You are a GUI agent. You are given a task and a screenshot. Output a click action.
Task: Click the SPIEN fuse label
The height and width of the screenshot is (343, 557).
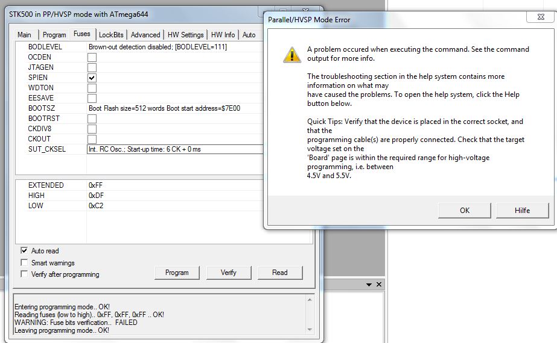(x=37, y=78)
